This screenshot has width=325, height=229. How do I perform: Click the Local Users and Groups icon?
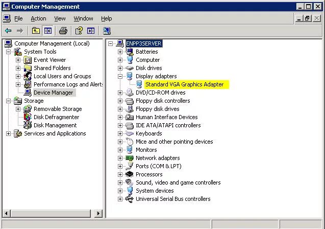[28, 76]
